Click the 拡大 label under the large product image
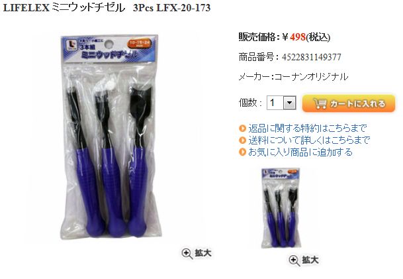403x279 pixels. click(x=203, y=253)
